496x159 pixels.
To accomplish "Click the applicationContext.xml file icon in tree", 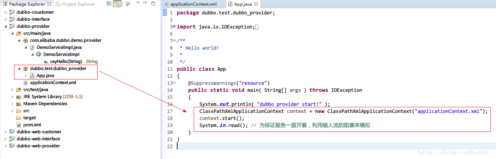I will pyautogui.click(x=25, y=83).
